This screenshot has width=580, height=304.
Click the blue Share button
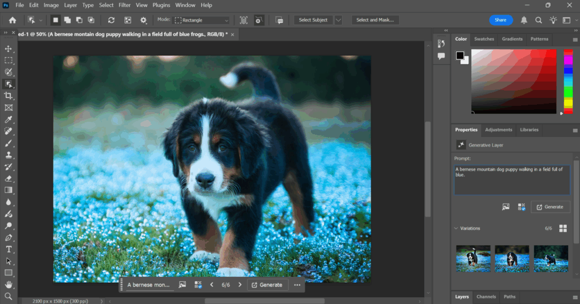coord(501,20)
